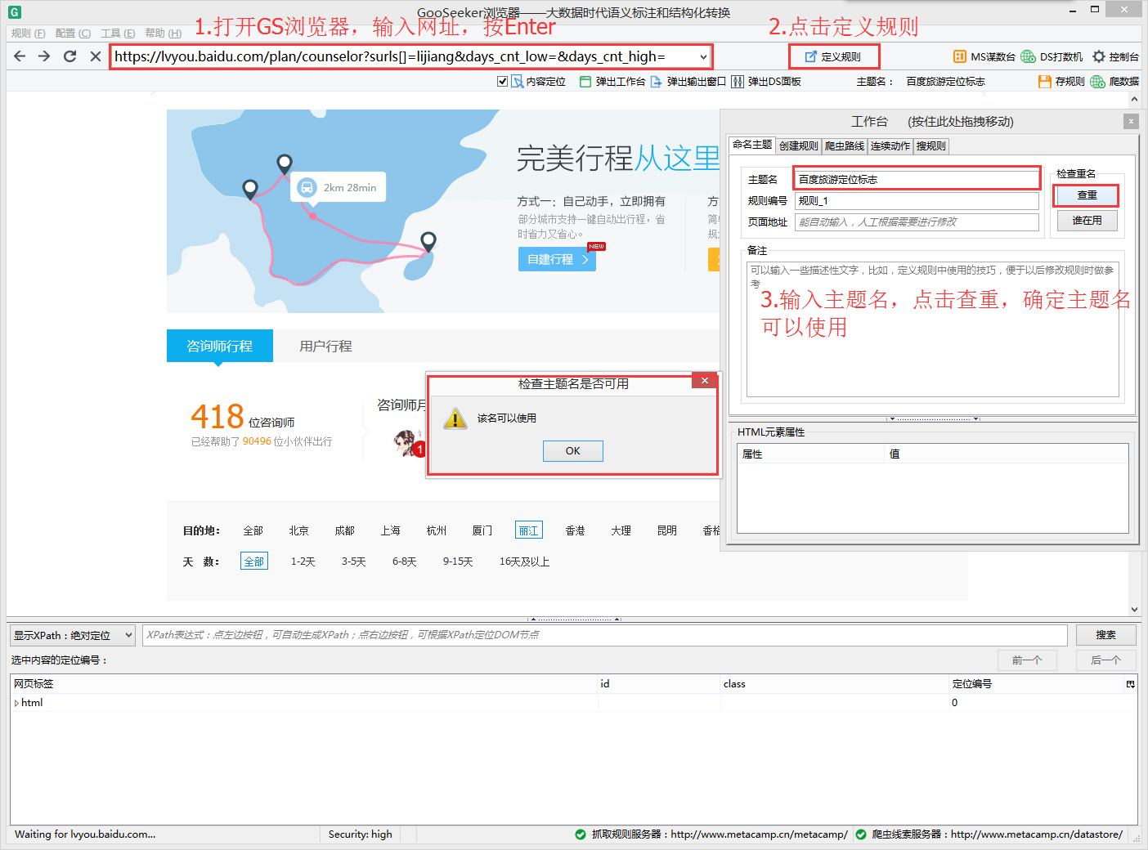Filter destination by 北京

point(298,530)
